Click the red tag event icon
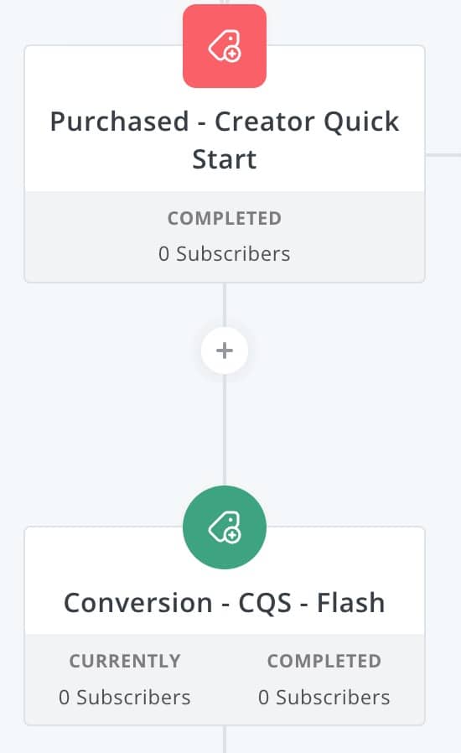 (225, 46)
